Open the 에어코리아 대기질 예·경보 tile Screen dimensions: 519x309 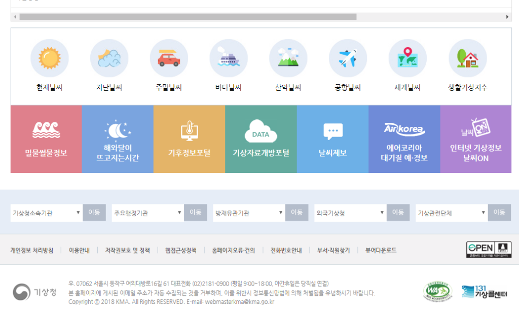pos(404,139)
